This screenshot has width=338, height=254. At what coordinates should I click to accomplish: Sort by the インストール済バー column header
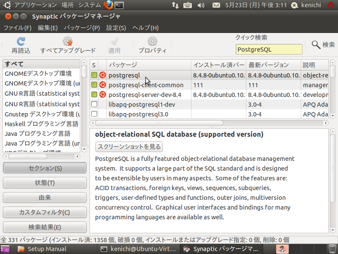click(218, 65)
